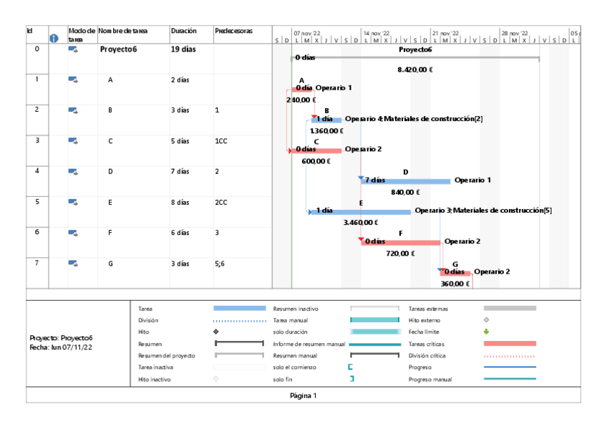Viewport: 607px width, 429px height.
Task: Select the Duración column header
Action: pyautogui.click(x=183, y=32)
